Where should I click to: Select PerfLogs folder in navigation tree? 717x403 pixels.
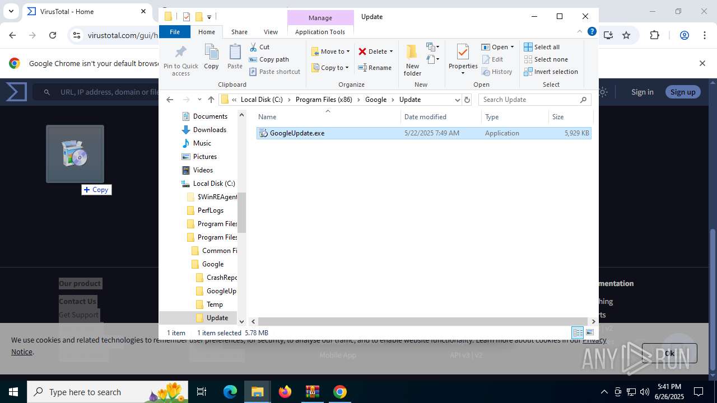(x=210, y=210)
